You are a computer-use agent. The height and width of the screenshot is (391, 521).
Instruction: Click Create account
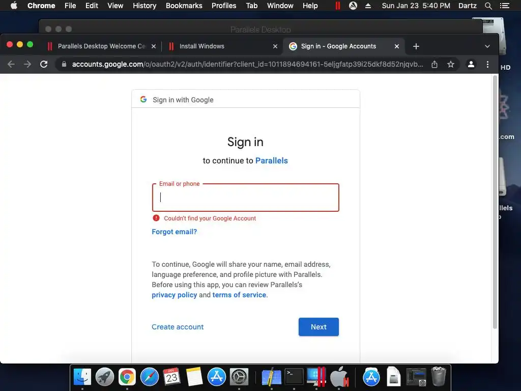178,327
